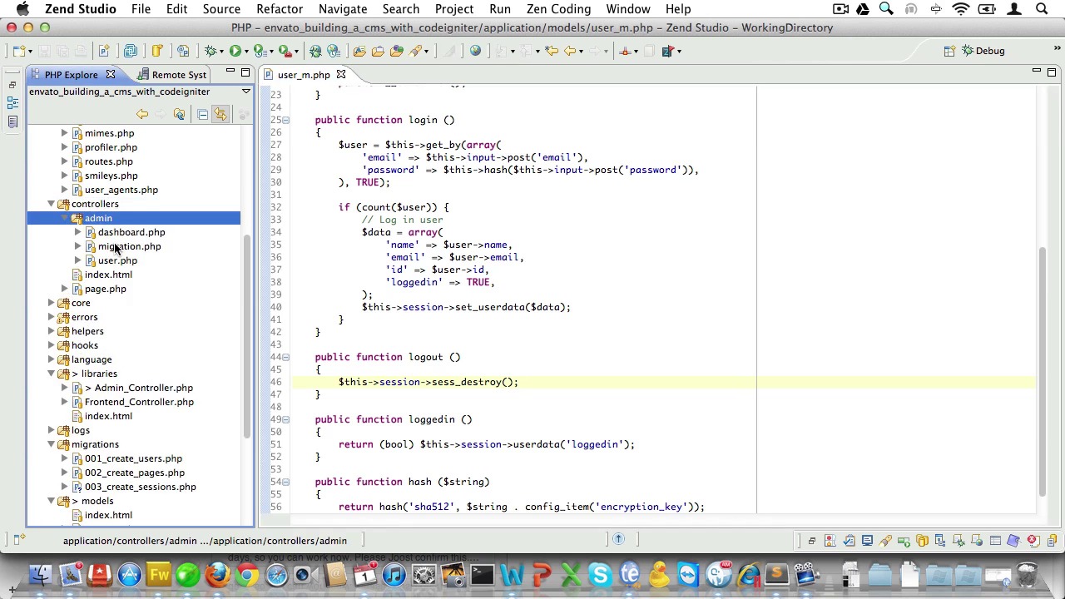This screenshot has width=1065, height=599.
Task: Expand the helpers folder
Action: (x=52, y=331)
